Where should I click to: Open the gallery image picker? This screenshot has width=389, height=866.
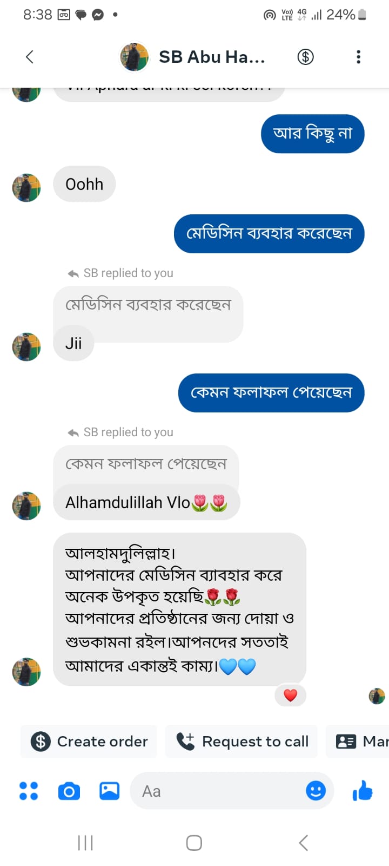(109, 791)
